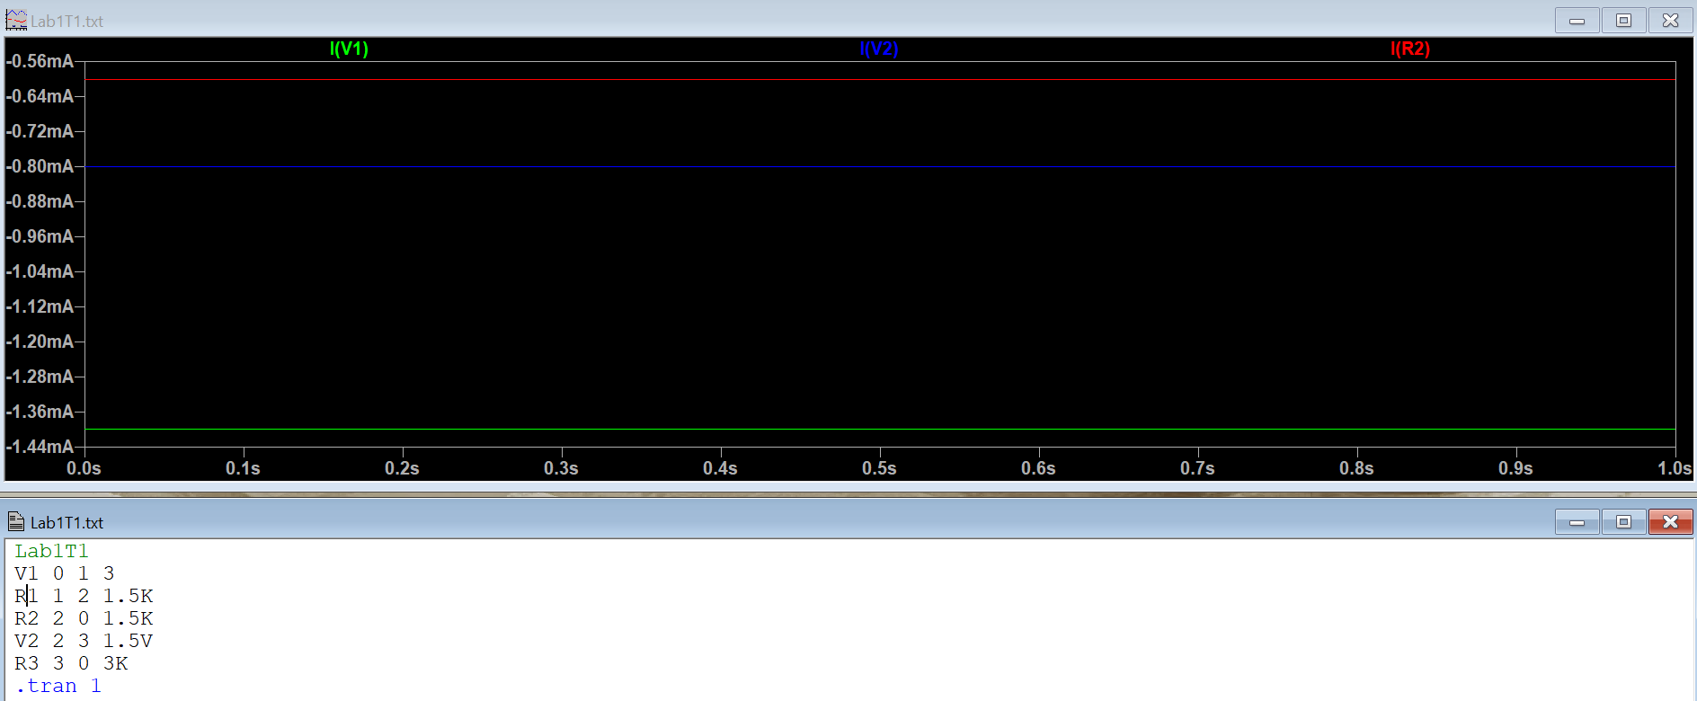Click the red I(R2) trace line
Viewport: 1697px width, 701px height.
[x=880, y=80]
